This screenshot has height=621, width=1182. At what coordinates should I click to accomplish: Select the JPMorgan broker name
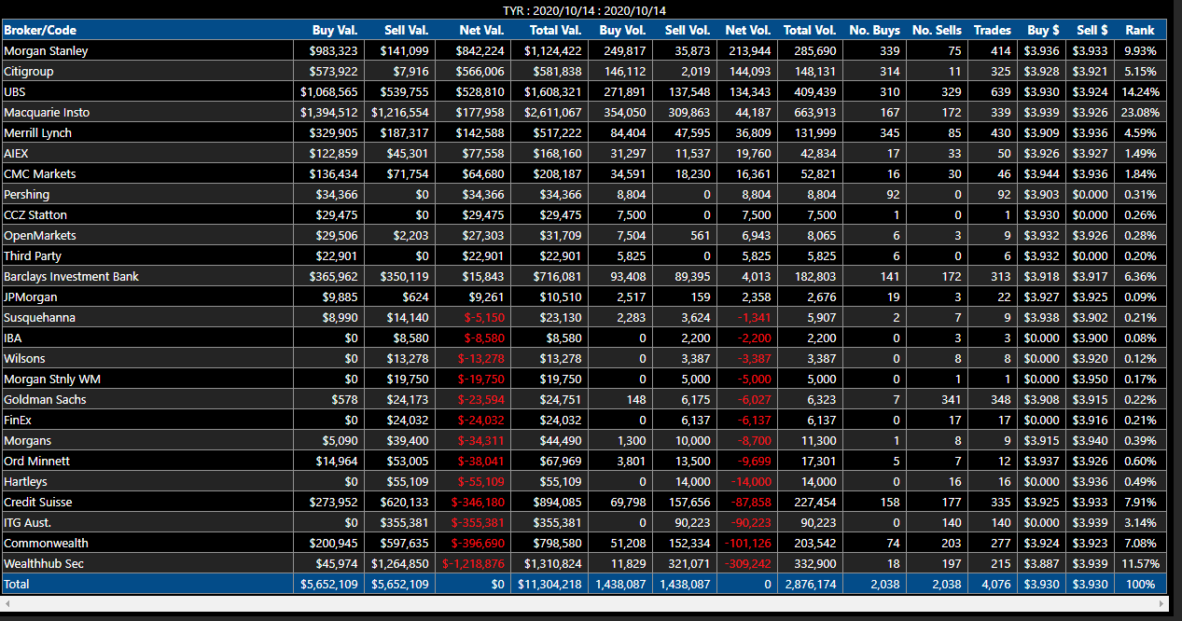tap(30, 297)
